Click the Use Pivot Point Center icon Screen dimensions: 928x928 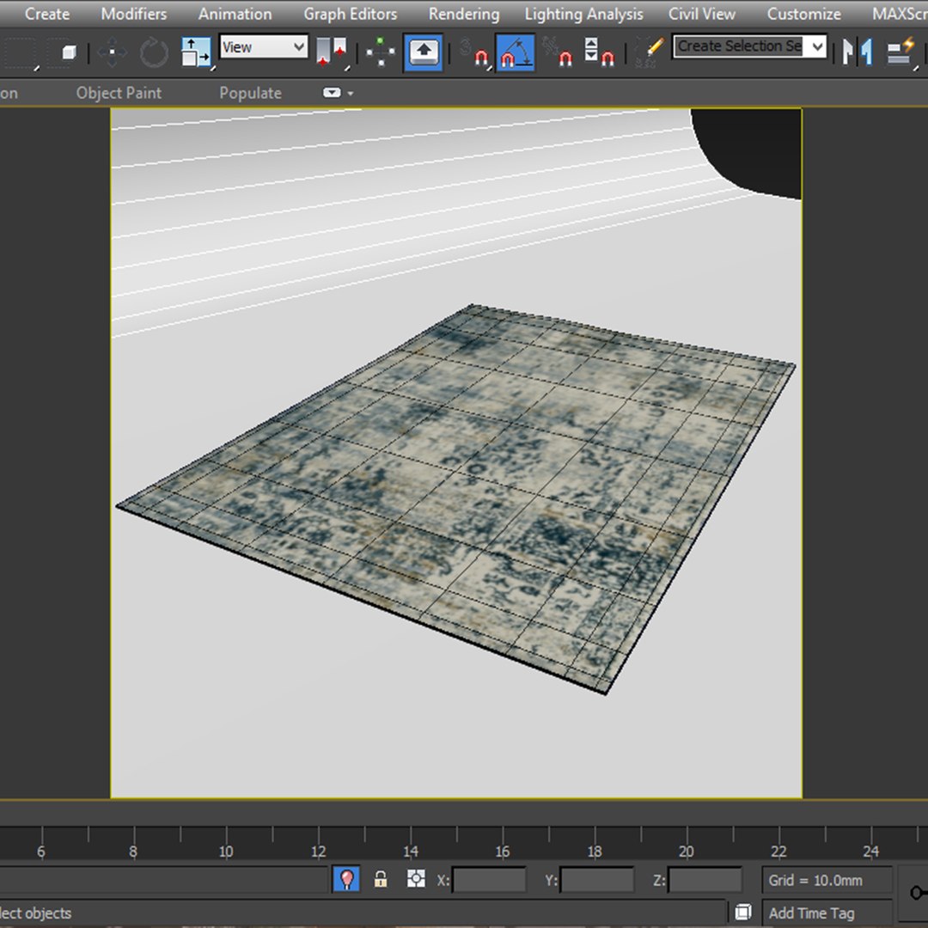pyautogui.click(x=333, y=52)
